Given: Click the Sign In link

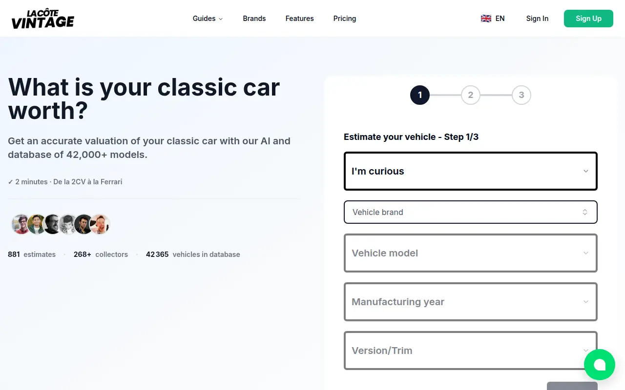Looking at the screenshot, I should click(537, 19).
